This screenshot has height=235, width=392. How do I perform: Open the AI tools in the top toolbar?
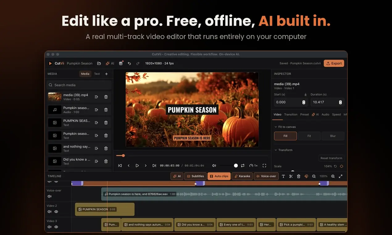coord(110,63)
